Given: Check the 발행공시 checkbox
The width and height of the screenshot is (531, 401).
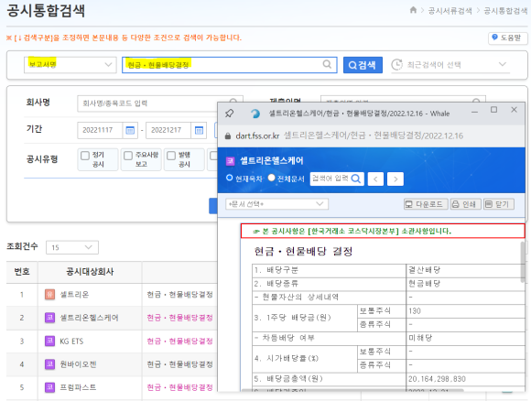Looking at the screenshot, I should click(171, 156).
